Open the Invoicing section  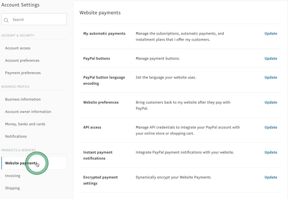pyautogui.click(x=12, y=176)
